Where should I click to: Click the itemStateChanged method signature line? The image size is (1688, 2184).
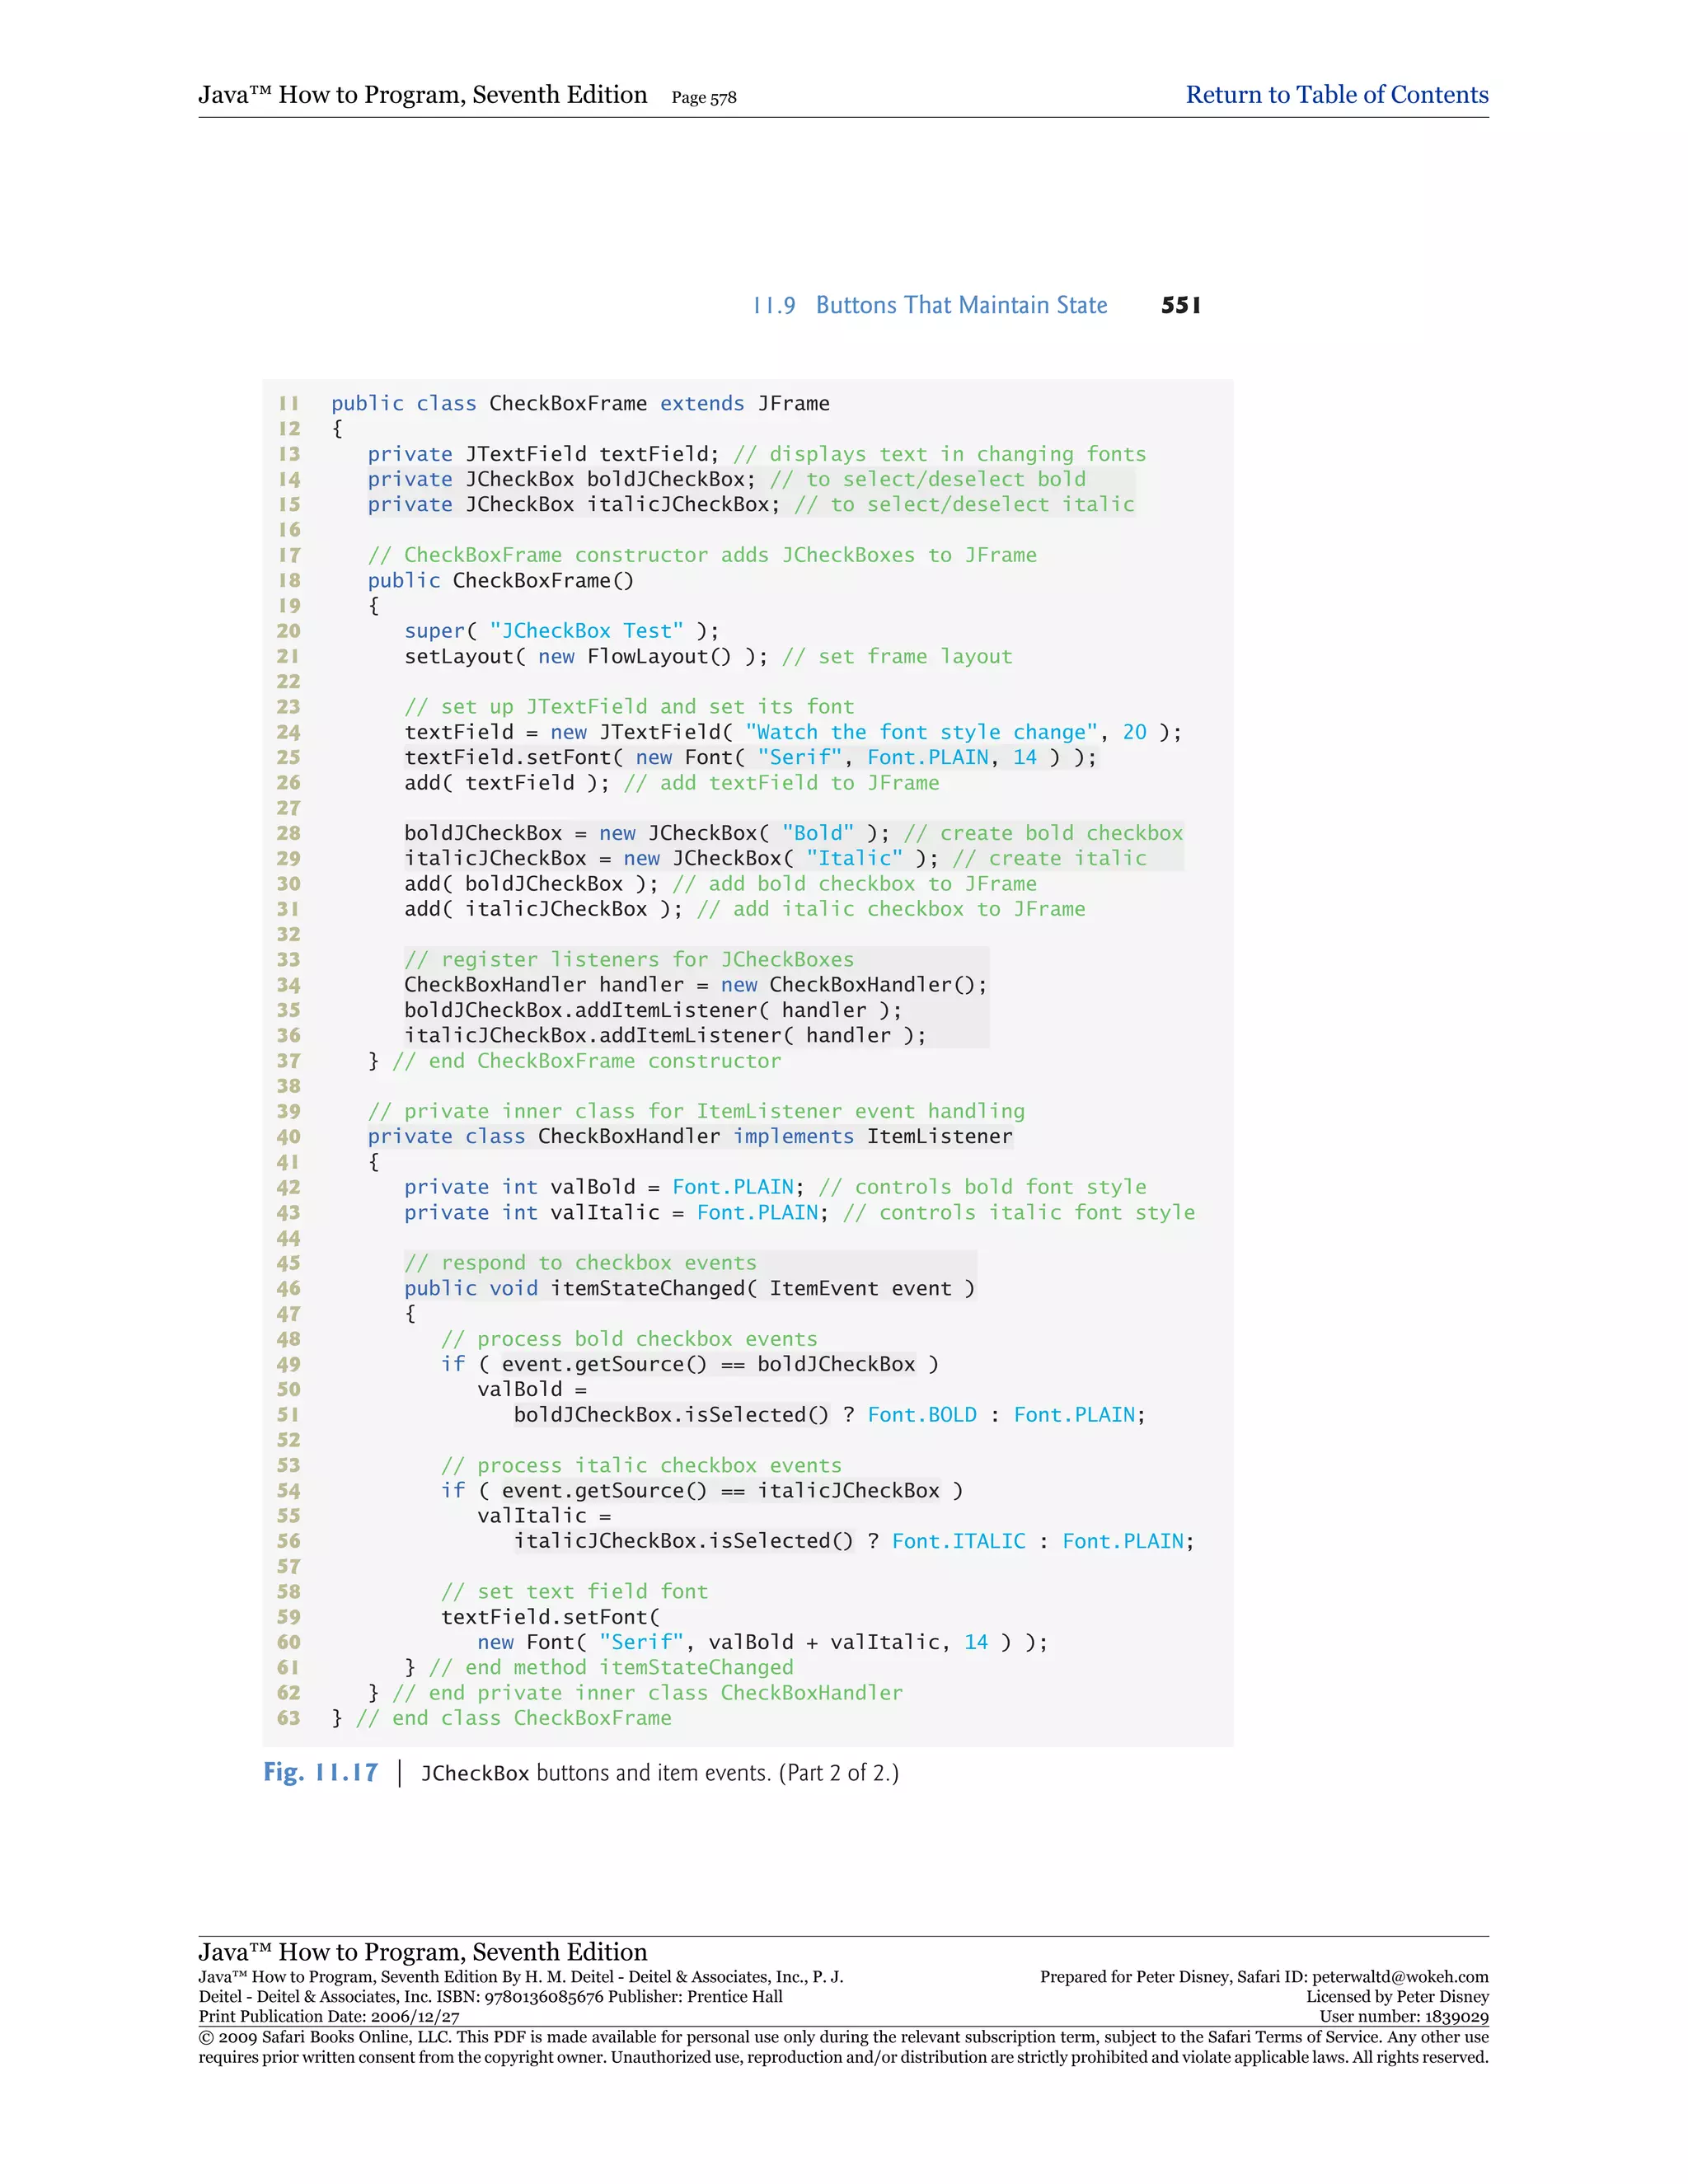(x=689, y=1288)
